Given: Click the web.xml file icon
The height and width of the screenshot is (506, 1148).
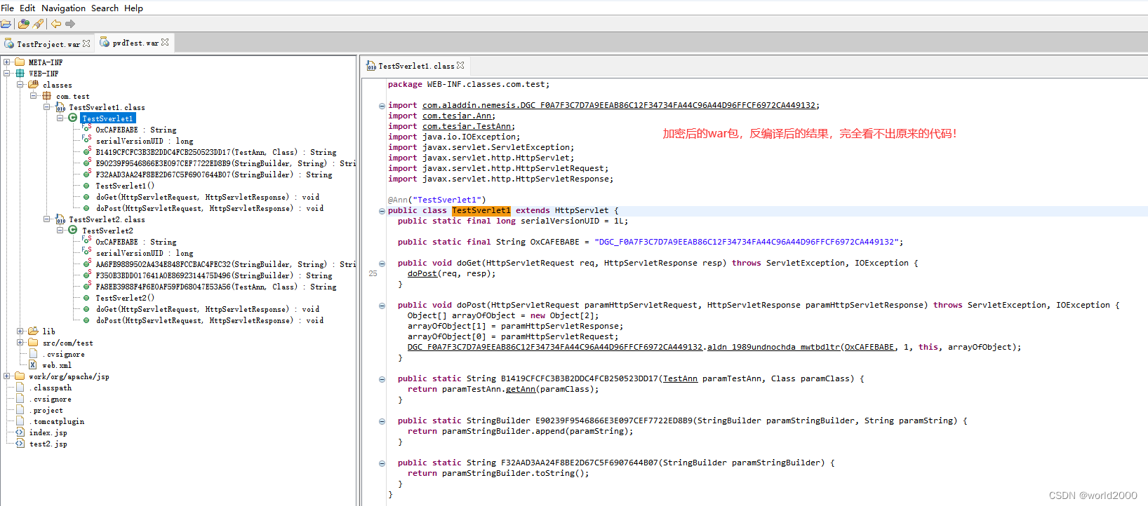Looking at the screenshot, I should pyautogui.click(x=33, y=364).
